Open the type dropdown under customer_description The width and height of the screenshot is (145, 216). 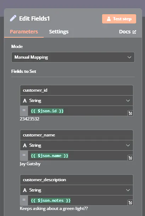pyautogui.click(x=77, y=190)
